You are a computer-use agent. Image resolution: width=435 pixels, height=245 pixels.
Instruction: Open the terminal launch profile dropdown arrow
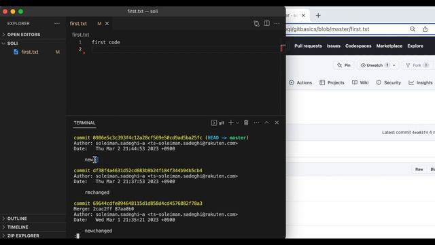(x=237, y=122)
